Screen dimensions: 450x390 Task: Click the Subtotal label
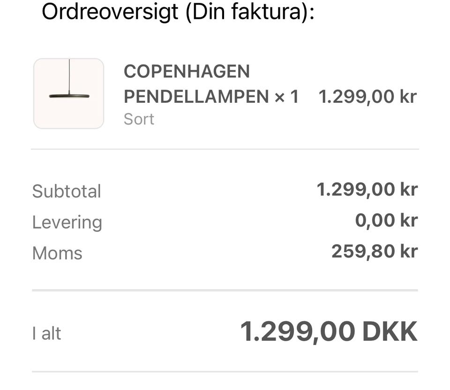pos(67,191)
